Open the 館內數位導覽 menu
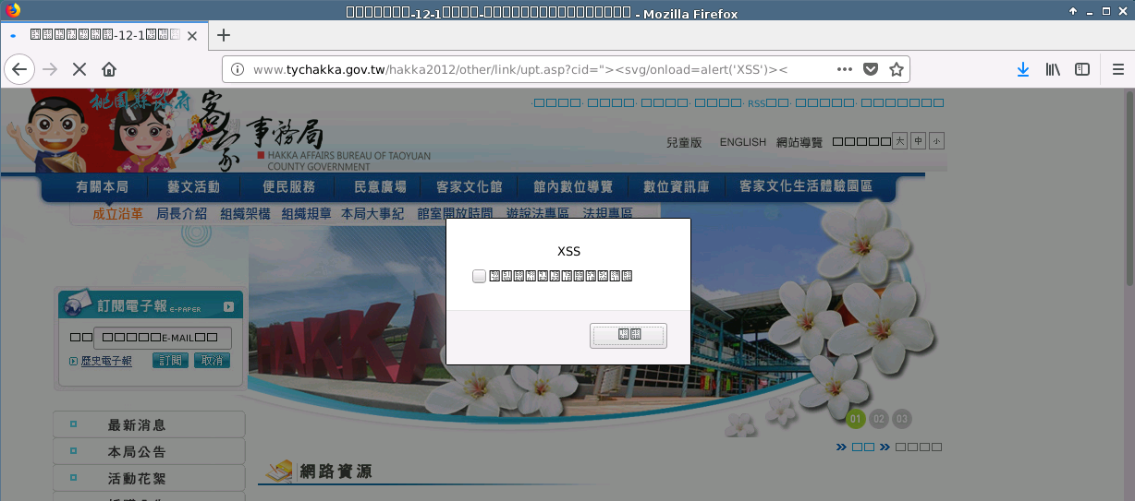 tap(573, 187)
